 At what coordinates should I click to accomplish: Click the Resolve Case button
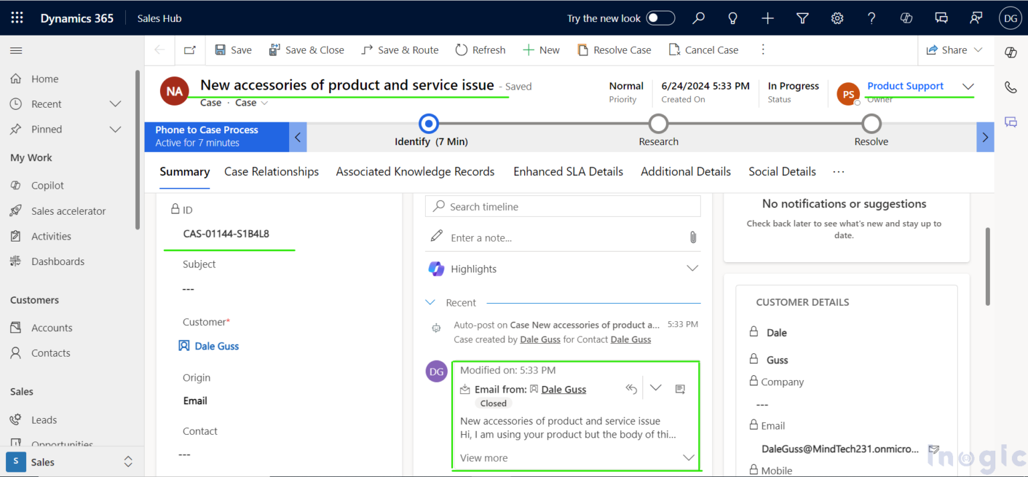coord(614,50)
